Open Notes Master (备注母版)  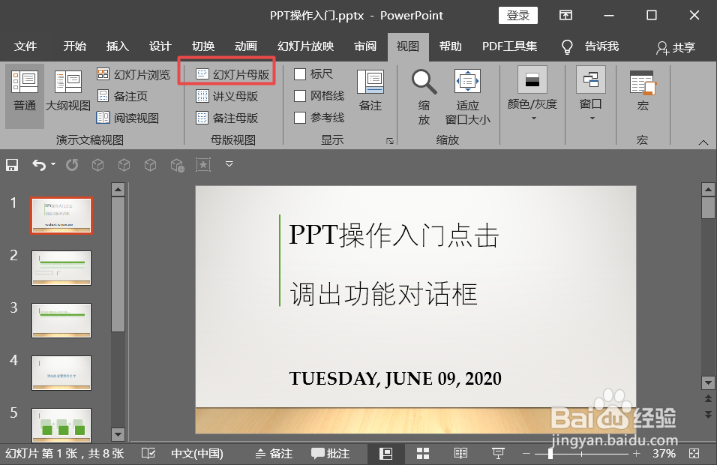pyautogui.click(x=227, y=118)
